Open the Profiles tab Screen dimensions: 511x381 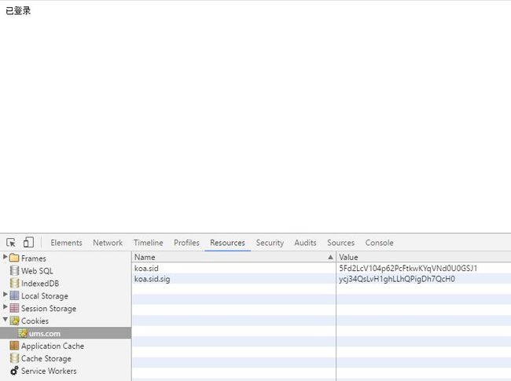[186, 243]
